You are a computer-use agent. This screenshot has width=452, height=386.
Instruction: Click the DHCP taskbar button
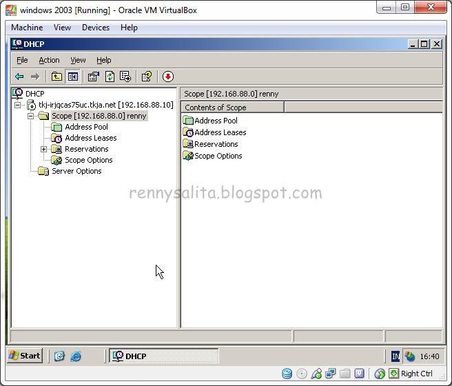point(164,356)
